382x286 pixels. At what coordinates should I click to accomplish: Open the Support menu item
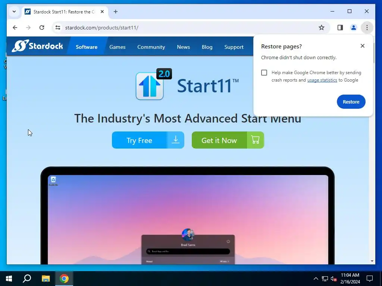click(x=234, y=47)
